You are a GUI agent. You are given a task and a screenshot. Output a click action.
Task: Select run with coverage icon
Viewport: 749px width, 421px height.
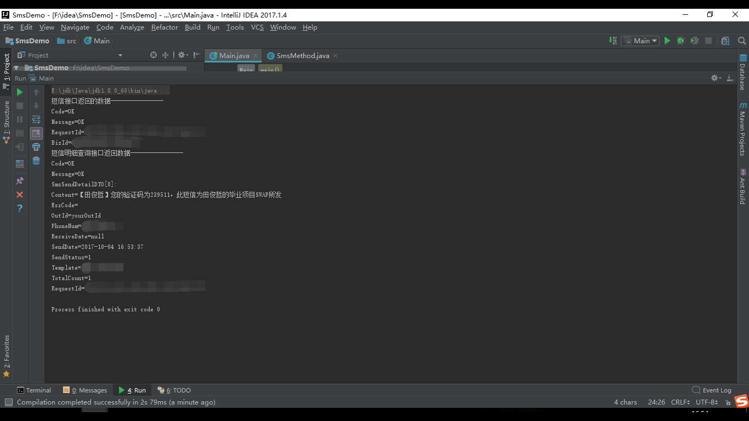tap(694, 41)
